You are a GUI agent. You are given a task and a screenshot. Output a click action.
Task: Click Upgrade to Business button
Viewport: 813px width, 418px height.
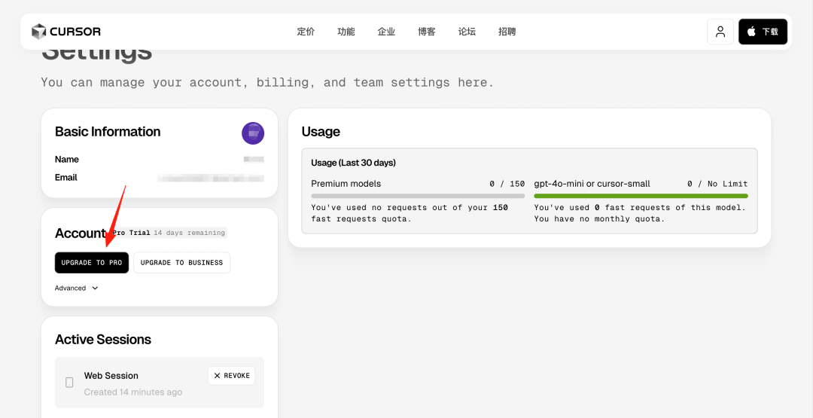click(181, 262)
